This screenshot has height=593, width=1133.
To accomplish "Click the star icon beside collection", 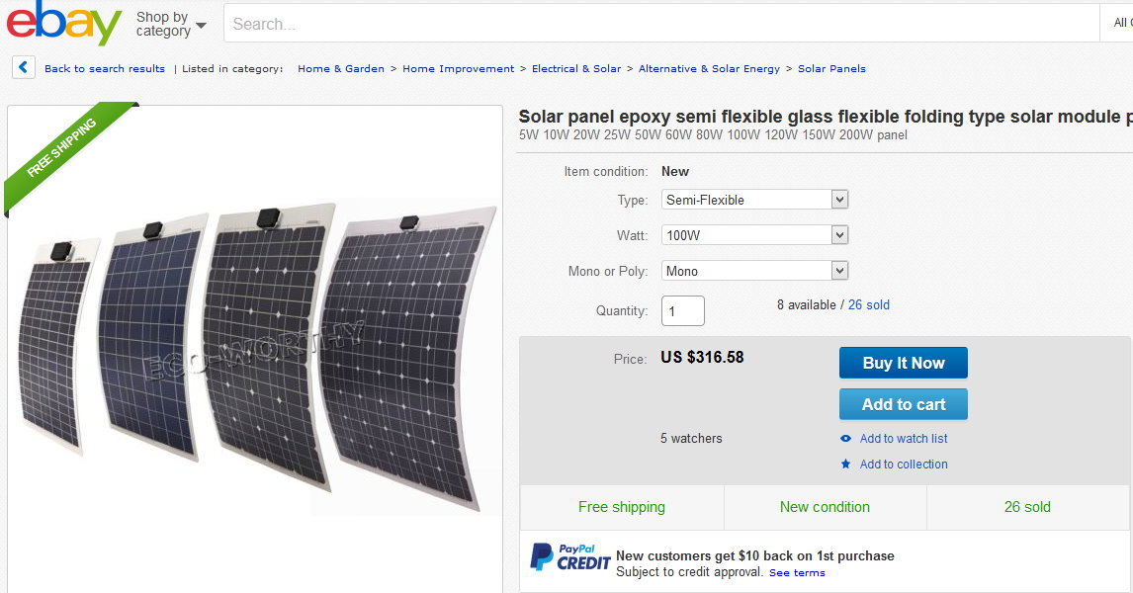I will click(845, 465).
